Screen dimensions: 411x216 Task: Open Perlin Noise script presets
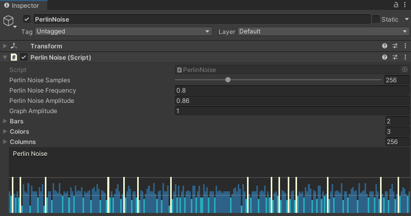click(x=394, y=57)
